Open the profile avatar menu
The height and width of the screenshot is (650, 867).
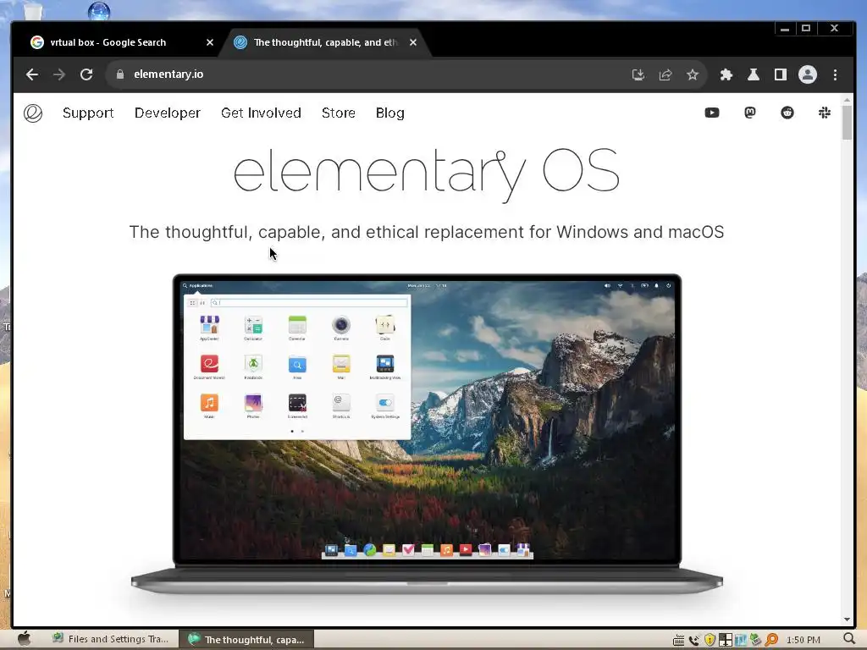pos(807,74)
